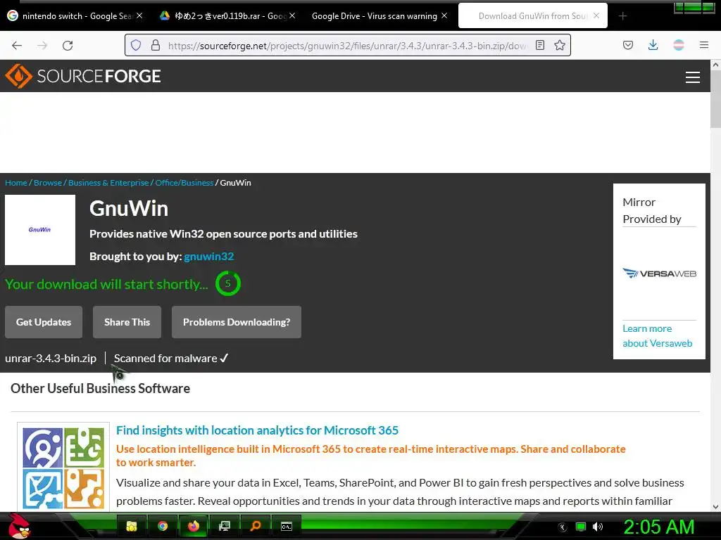Screen dimensions: 721x540
Task: Click the 2:05 AM clock
Action: click(x=658, y=527)
